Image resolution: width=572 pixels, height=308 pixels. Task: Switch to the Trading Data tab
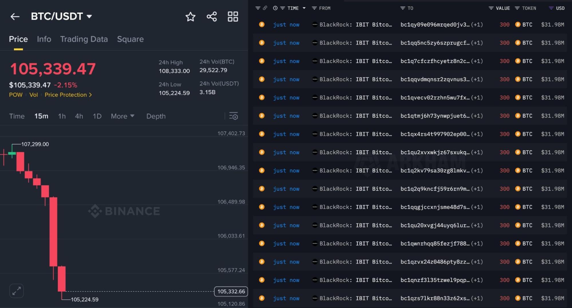tap(84, 39)
